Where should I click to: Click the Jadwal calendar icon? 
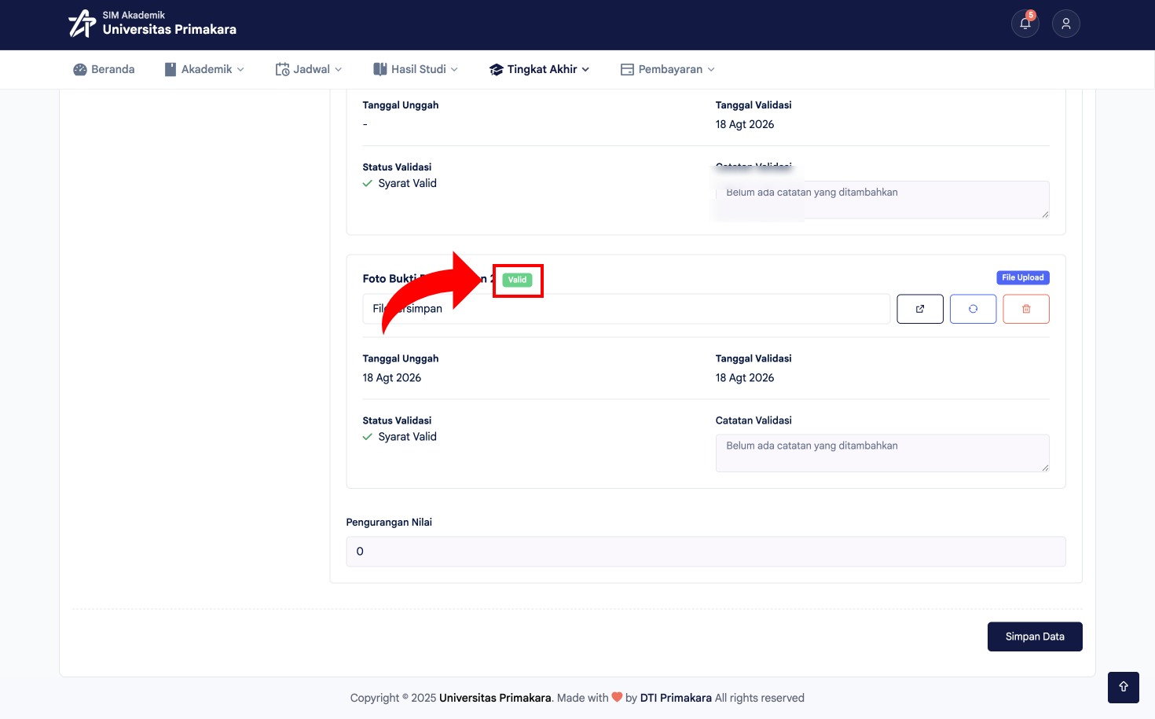283,69
